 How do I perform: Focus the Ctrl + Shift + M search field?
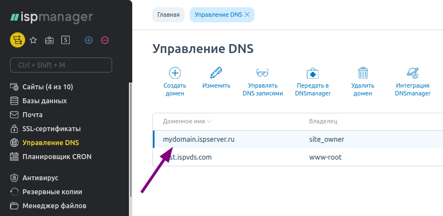[x=61, y=65]
